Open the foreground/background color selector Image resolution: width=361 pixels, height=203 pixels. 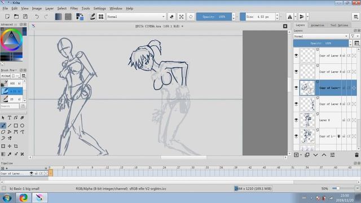(x=80, y=16)
